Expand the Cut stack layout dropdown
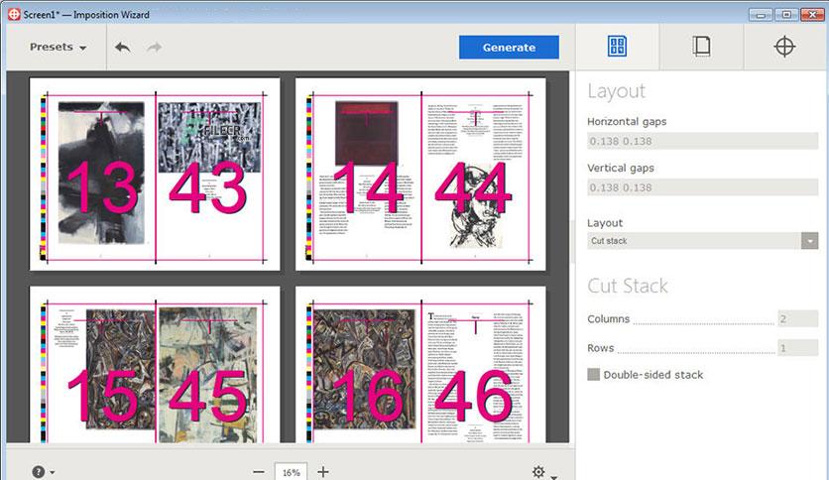The height and width of the screenshot is (480, 829). (x=809, y=241)
